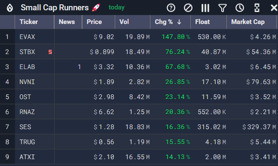Select the NVNI ticker
The image size is (278, 166).
[x=27, y=82]
